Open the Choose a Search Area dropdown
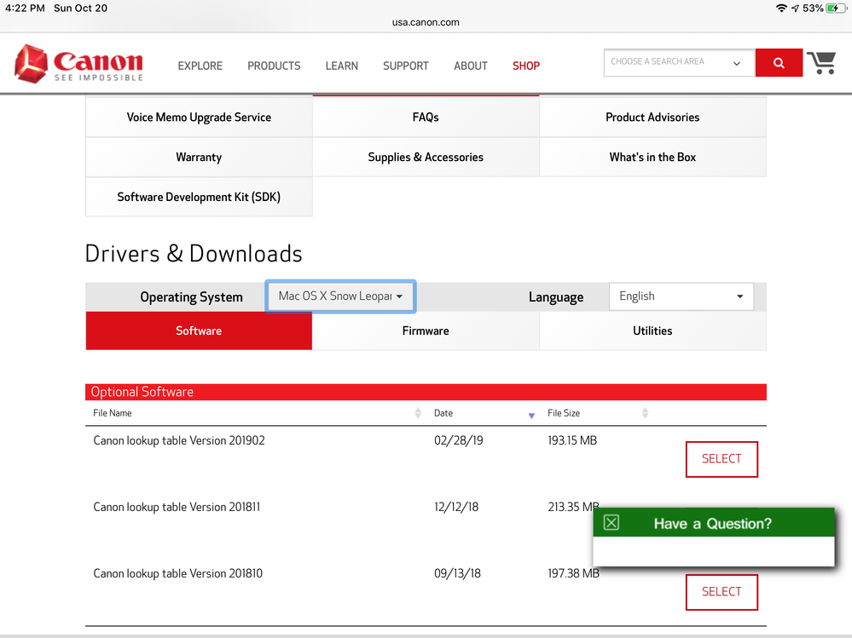This screenshot has height=638, width=852. point(678,62)
